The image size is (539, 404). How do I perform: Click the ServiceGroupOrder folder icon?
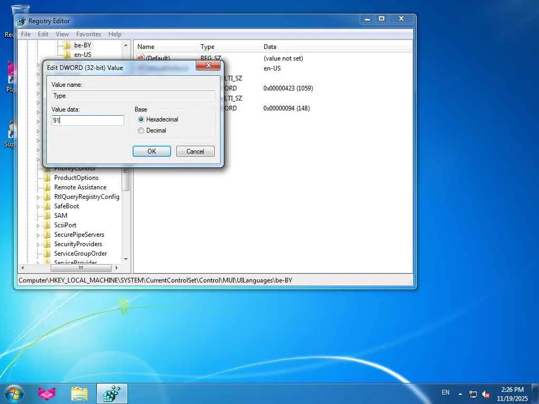coord(47,254)
